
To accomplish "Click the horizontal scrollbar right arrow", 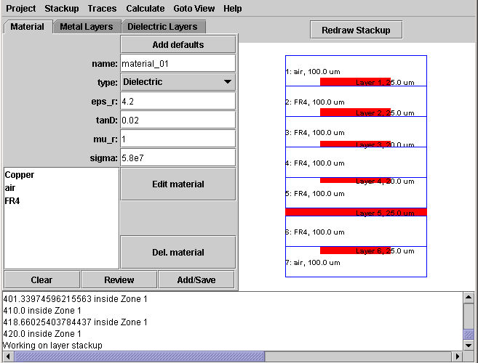I will (457, 356).
